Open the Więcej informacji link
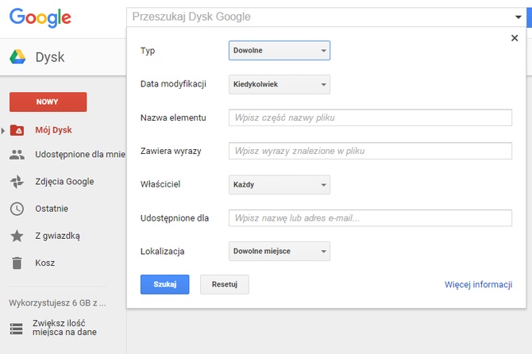Image resolution: width=532 pixels, height=354 pixels. pyautogui.click(x=477, y=285)
